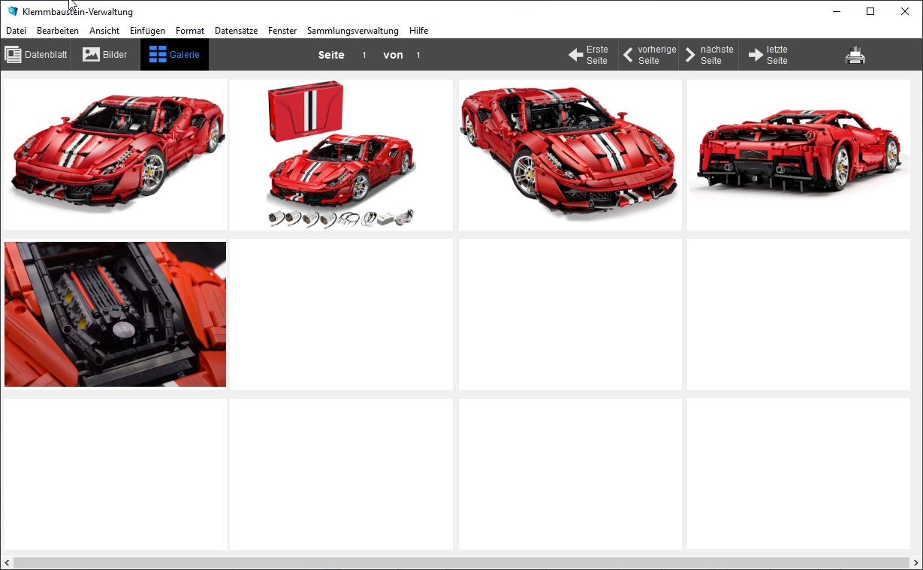
Task: Select the engine close-up thumbnail
Action: (x=115, y=314)
